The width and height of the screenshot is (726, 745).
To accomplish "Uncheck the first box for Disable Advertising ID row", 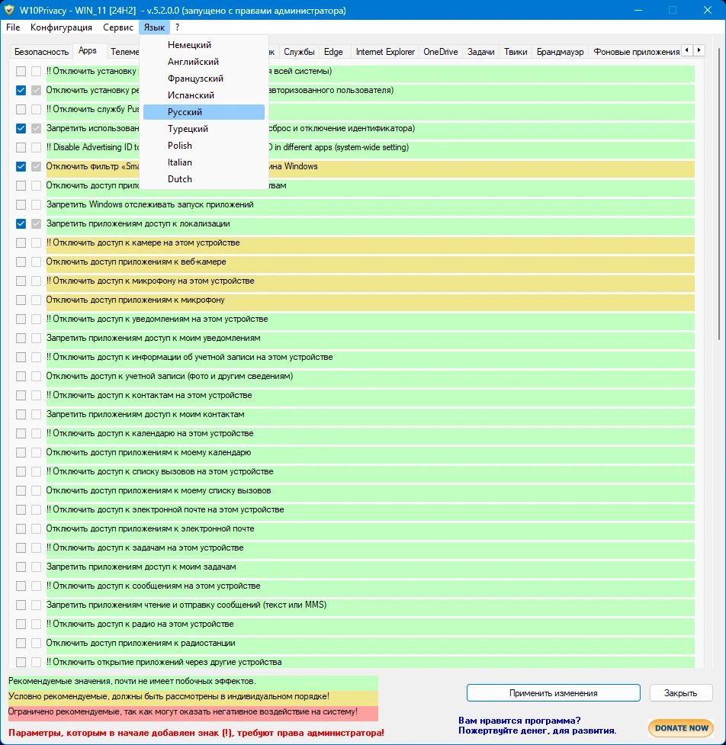I will 21,147.
